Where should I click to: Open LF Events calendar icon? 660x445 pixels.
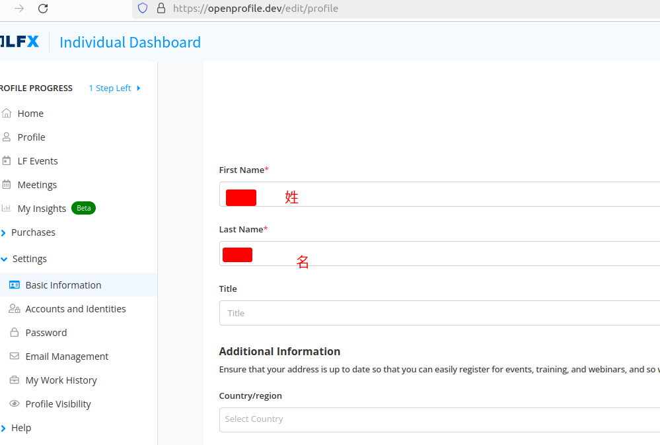(x=7, y=160)
